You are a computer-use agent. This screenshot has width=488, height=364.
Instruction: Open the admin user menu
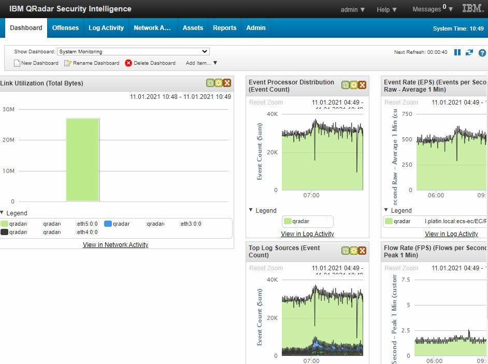[353, 10]
